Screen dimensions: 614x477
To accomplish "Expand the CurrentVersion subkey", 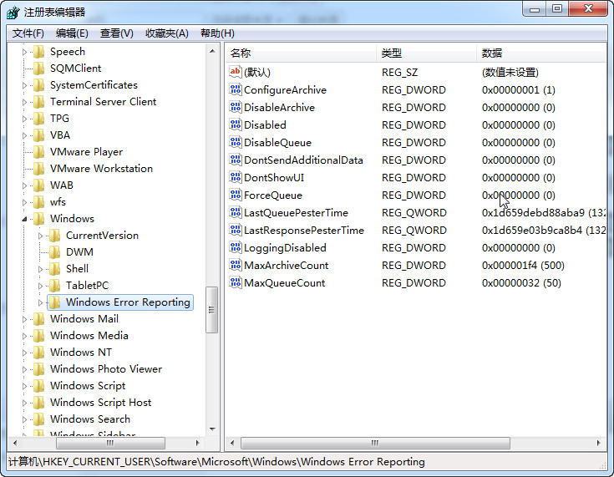I will click(x=40, y=236).
